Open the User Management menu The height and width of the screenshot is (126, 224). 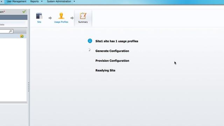pyautogui.click(x=16, y=1)
